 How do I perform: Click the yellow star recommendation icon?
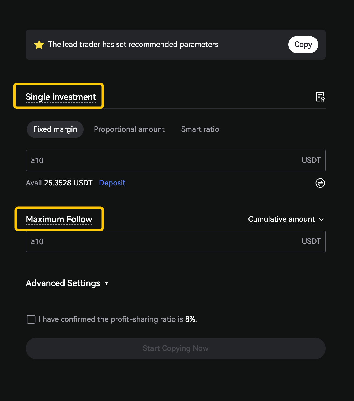pyautogui.click(x=39, y=45)
